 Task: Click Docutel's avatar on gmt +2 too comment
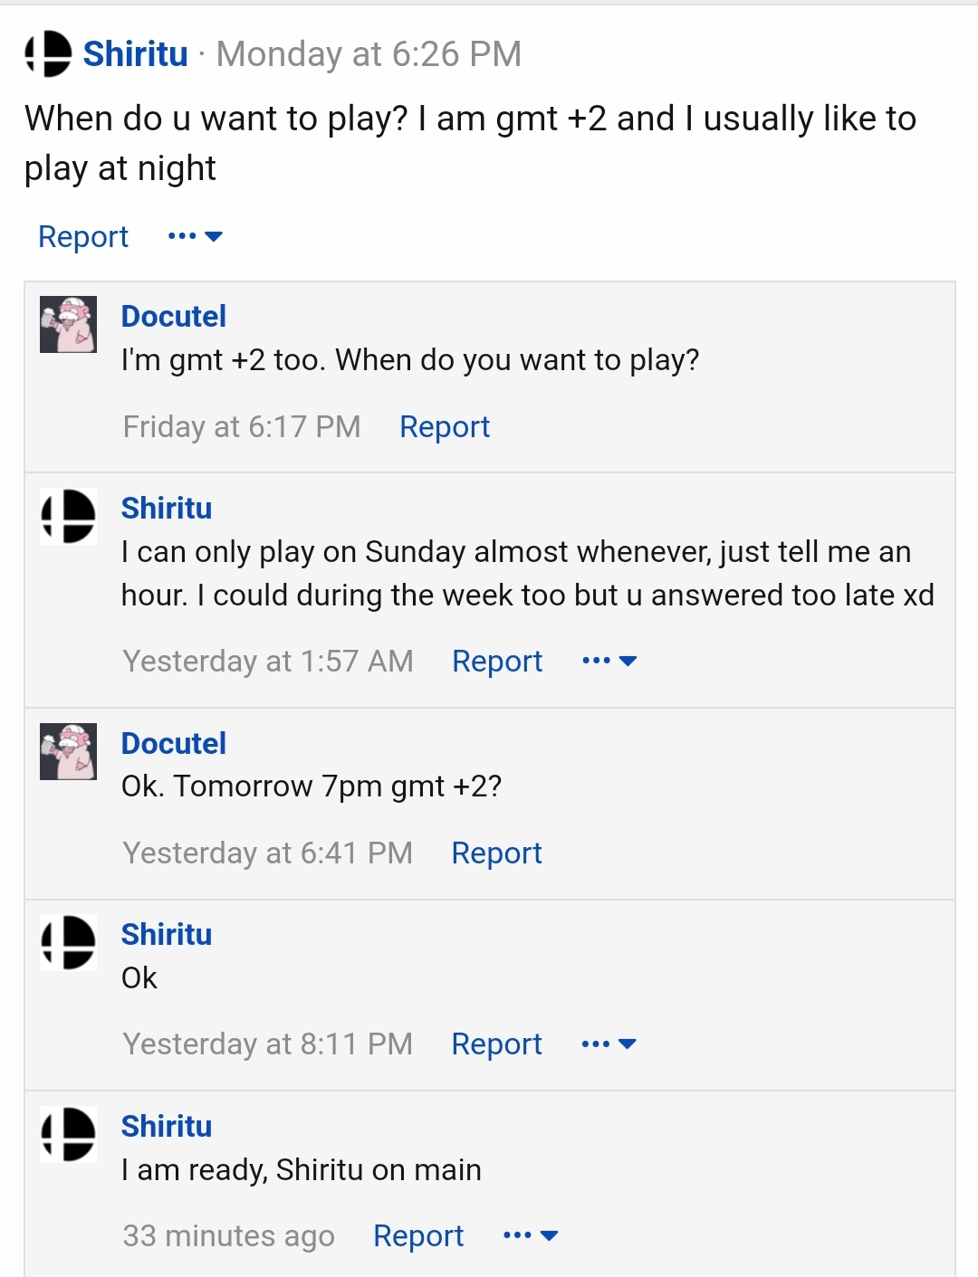[68, 324]
